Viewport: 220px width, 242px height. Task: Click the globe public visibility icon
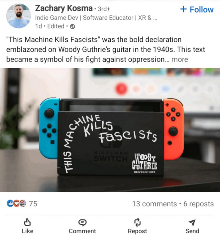coord(73,27)
